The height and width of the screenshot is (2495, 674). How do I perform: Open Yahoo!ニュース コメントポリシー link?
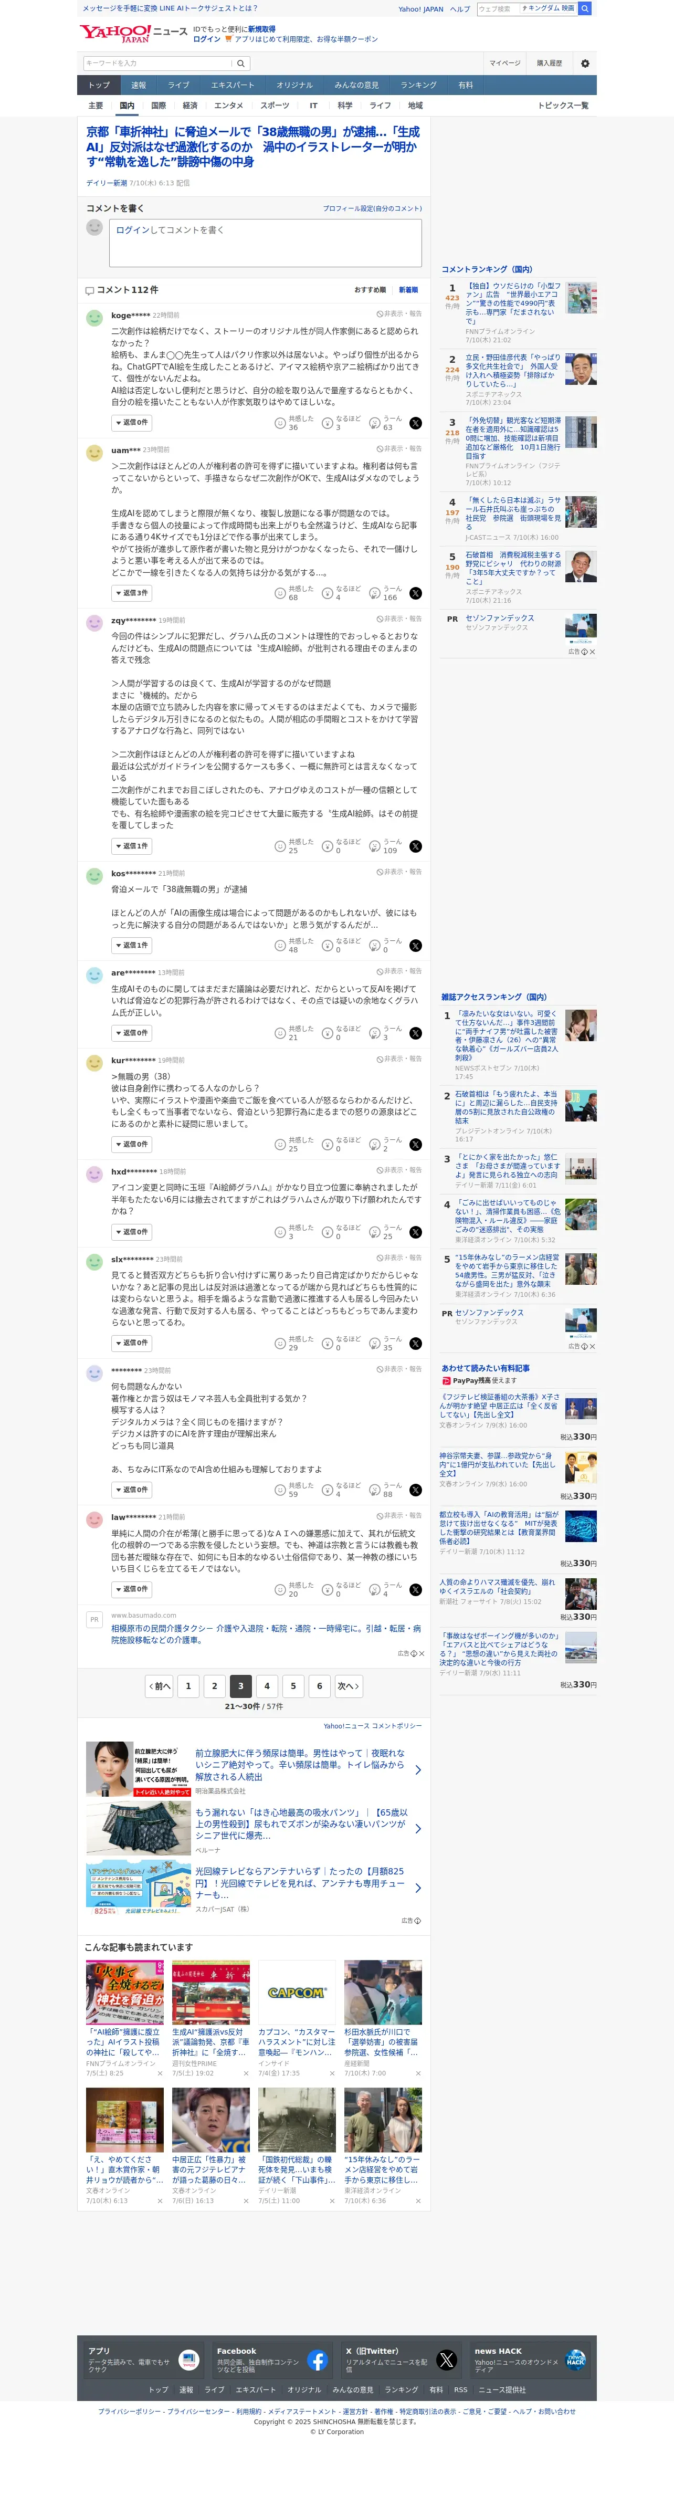pyautogui.click(x=373, y=1726)
